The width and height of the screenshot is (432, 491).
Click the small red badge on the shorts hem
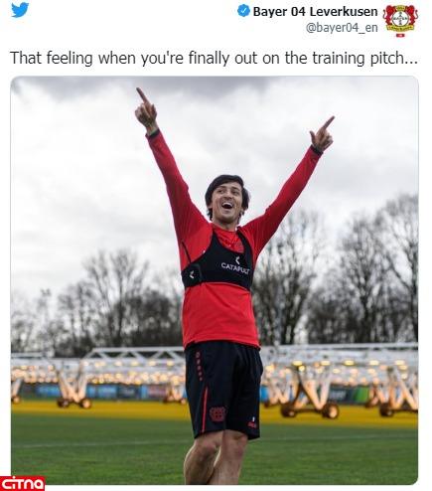(252, 422)
